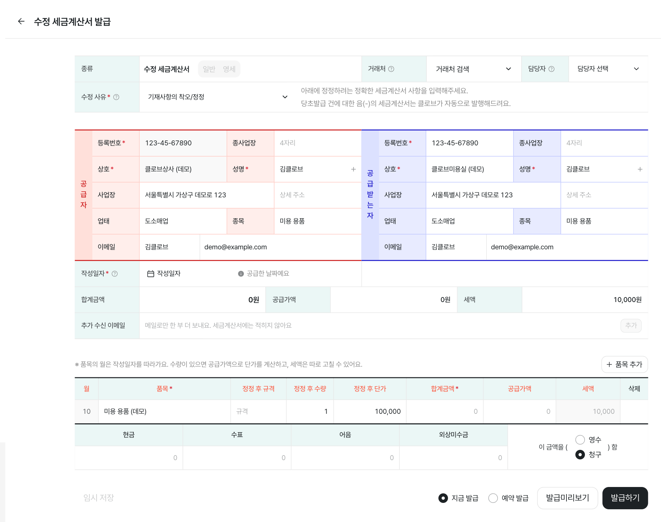Click the recipient 종사업장 4자리 field
Screen dimensions: 661x522
604,143
